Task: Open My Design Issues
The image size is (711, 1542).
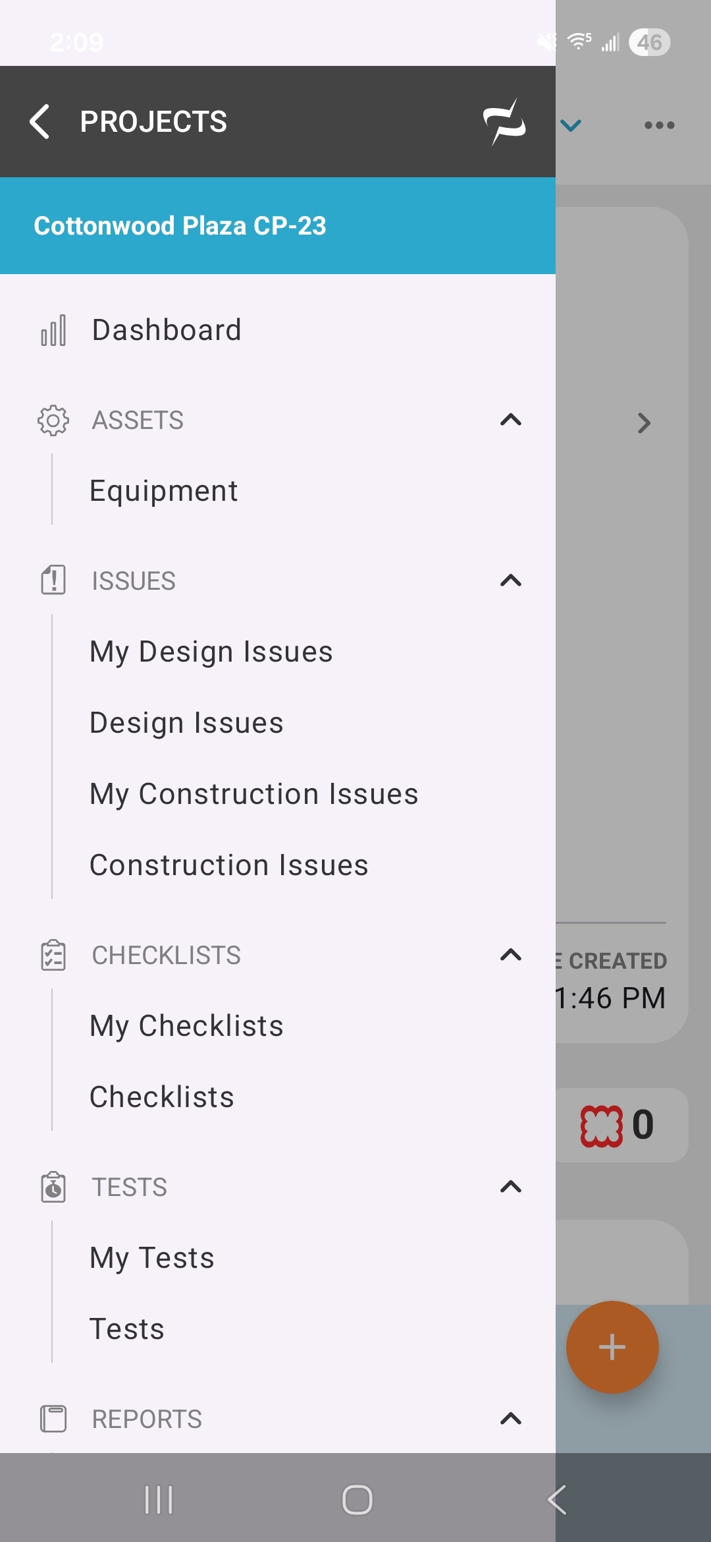Action: (211, 652)
